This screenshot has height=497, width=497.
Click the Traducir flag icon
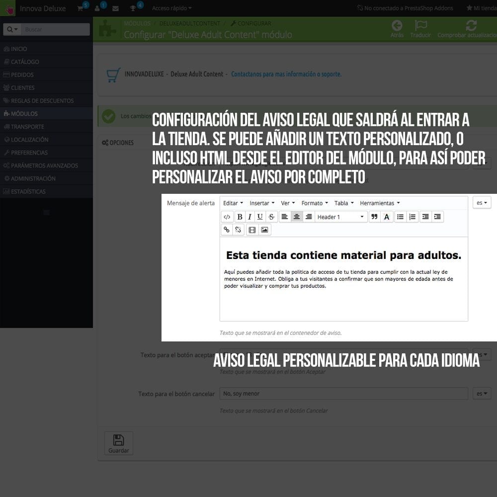tap(420, 29)
